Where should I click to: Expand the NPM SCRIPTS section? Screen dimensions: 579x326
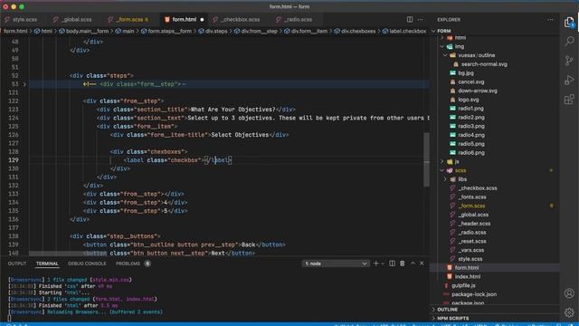[x=452, y=318]
